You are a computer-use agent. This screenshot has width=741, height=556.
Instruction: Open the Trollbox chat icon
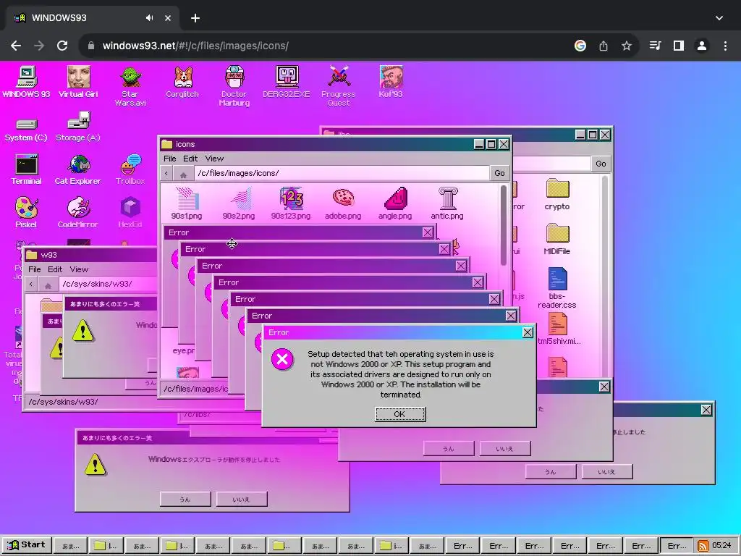[130, 169]
